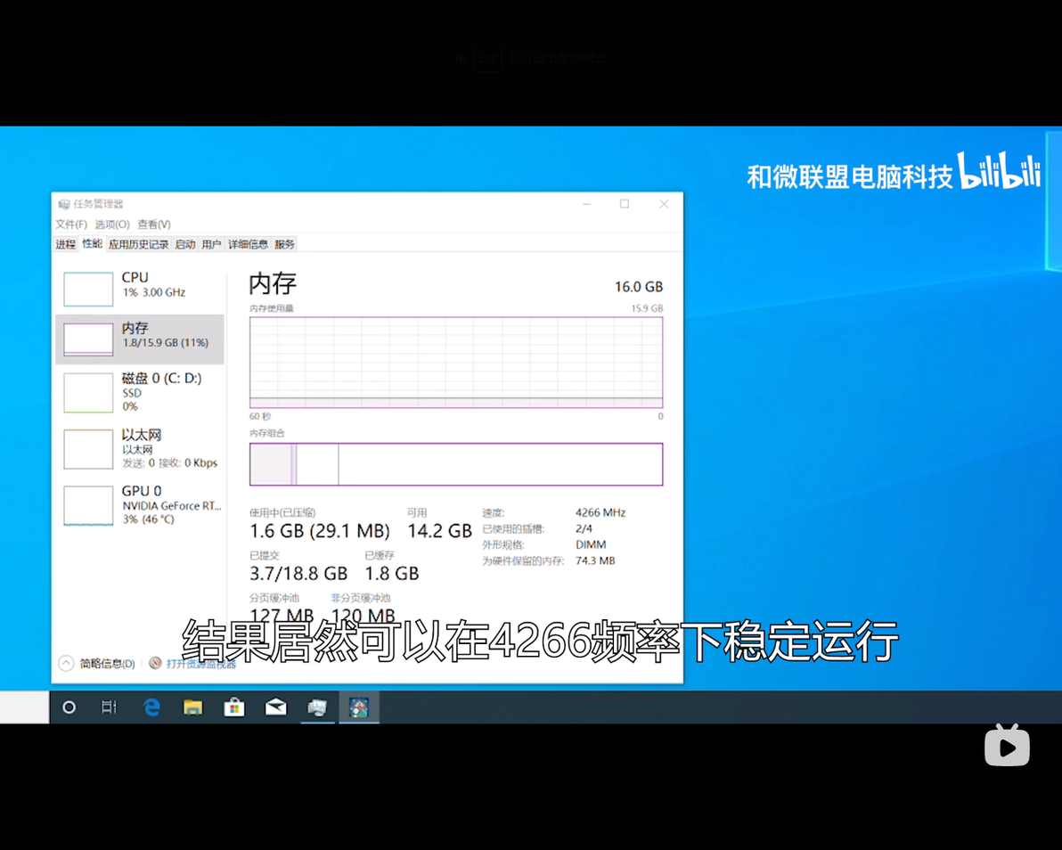The width and height of the screenshot is (1062, 850).
Task: Click the 磁盘 0 mini graph thumbnail
Action: point(88,393)
